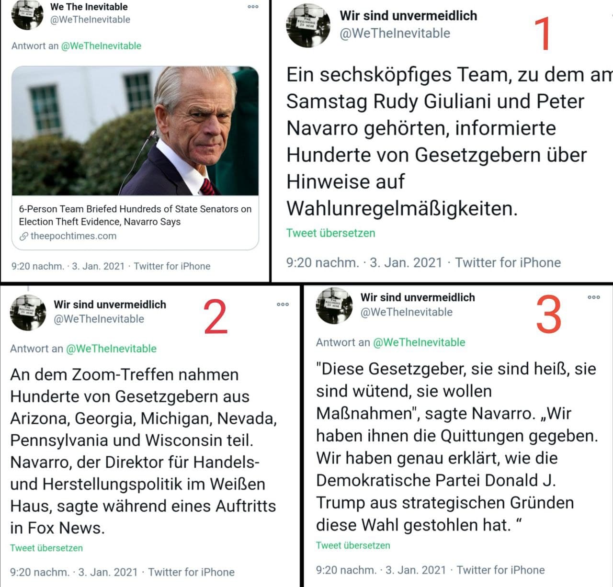Click the @WeTheInevitable reply mention in tweet 3
The image size is (613, 587).
pos(419,342)
